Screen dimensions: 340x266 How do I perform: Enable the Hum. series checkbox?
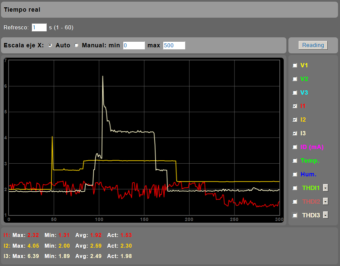(295, 174)
